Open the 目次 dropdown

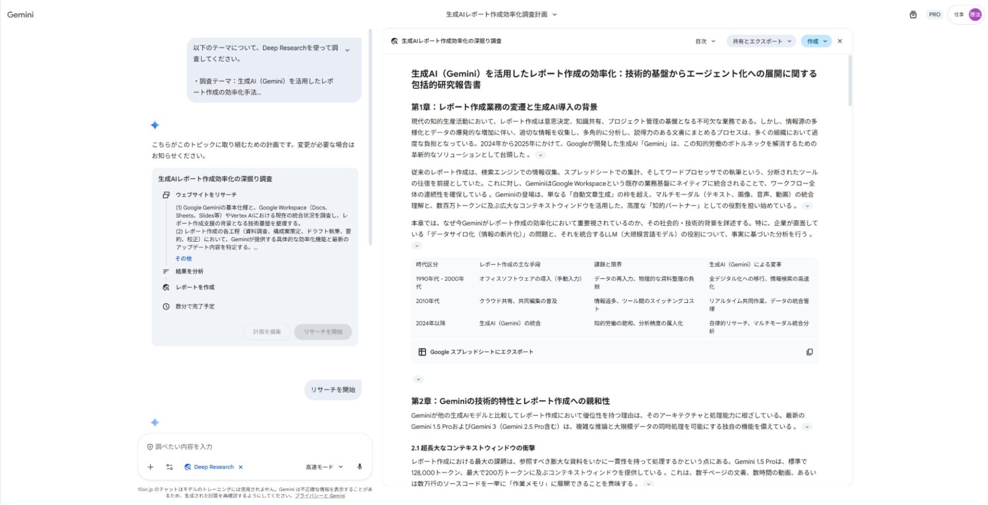click(705, 41)
